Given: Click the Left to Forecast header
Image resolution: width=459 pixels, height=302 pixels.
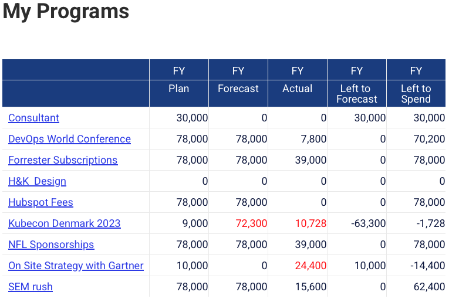Looking at the screenshot, I should pos(356,94).
